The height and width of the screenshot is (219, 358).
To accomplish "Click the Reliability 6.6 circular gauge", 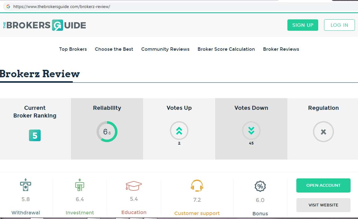I will pos(107,132).
